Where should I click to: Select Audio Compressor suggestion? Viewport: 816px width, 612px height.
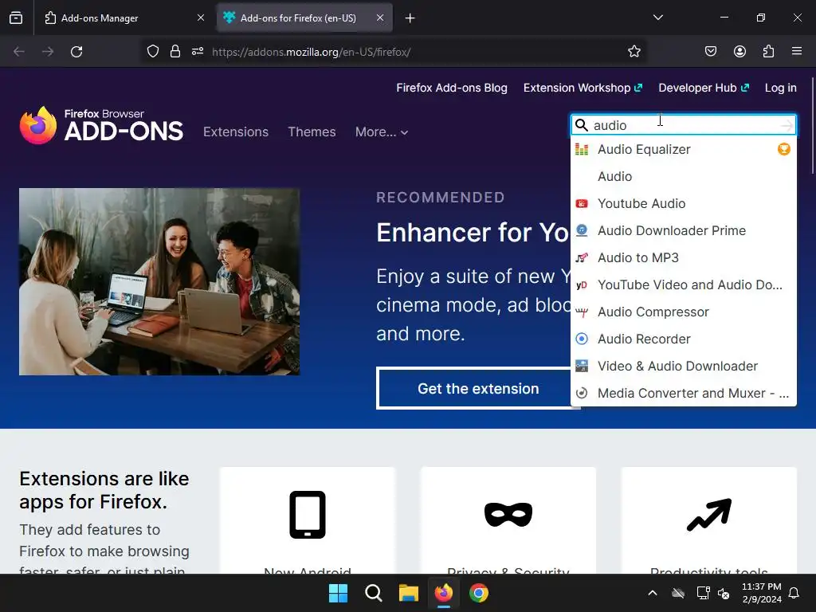pos(683,312)
